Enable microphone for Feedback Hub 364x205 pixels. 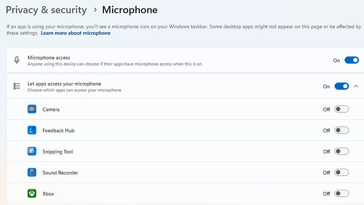tap(341, 130)
